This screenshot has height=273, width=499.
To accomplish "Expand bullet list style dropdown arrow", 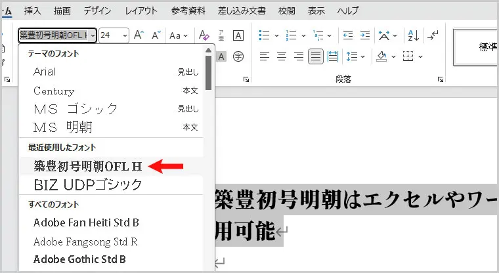I will (x=276, y=35).
